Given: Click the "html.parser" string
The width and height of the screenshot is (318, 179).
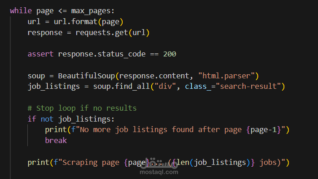Looking at the screenshot, I should point(227,76).
